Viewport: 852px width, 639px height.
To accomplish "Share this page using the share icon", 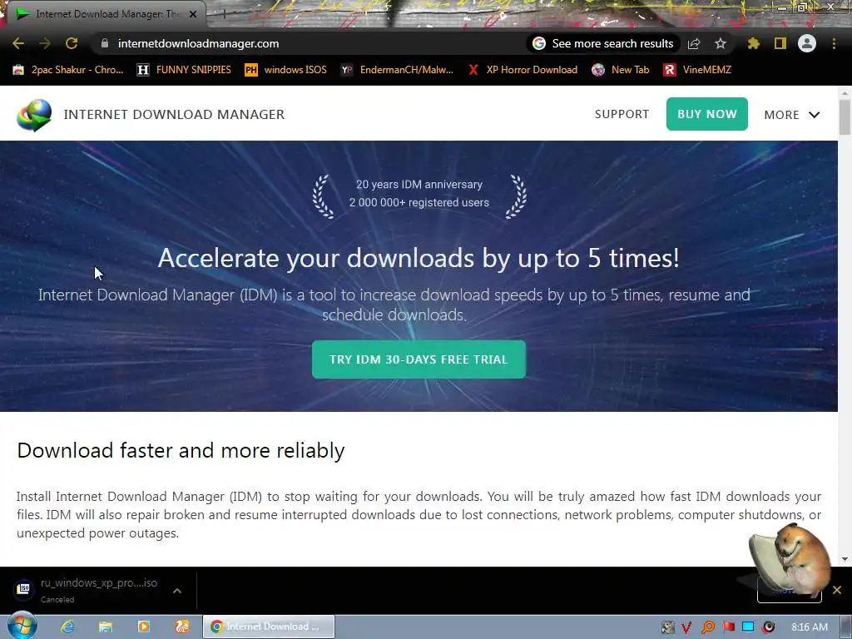I will click(x=694, y=43).
